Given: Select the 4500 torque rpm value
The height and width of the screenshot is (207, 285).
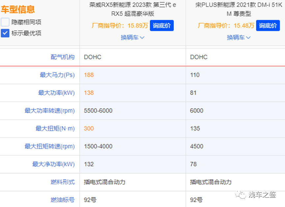Looking at the screenshot, I should [x=197, y=146].
